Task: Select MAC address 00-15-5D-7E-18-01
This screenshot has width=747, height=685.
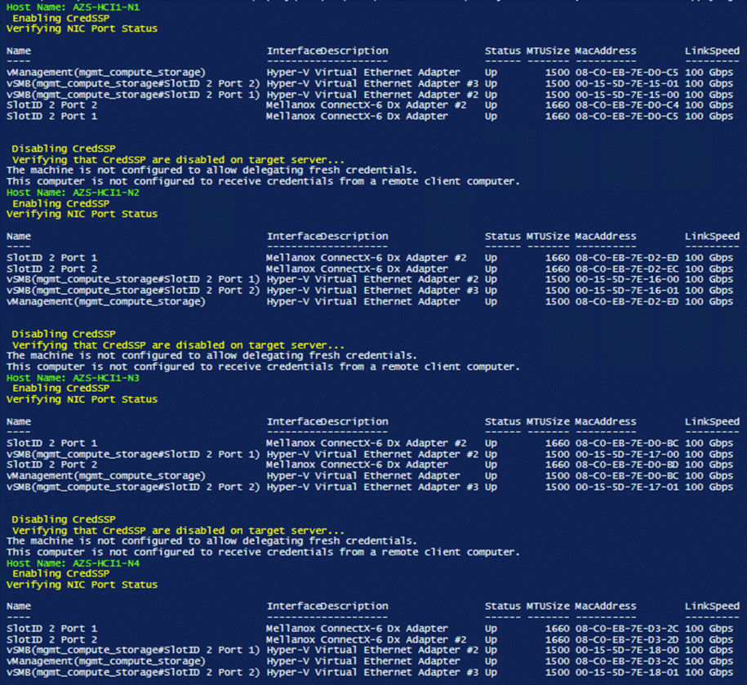Action: 626,672
